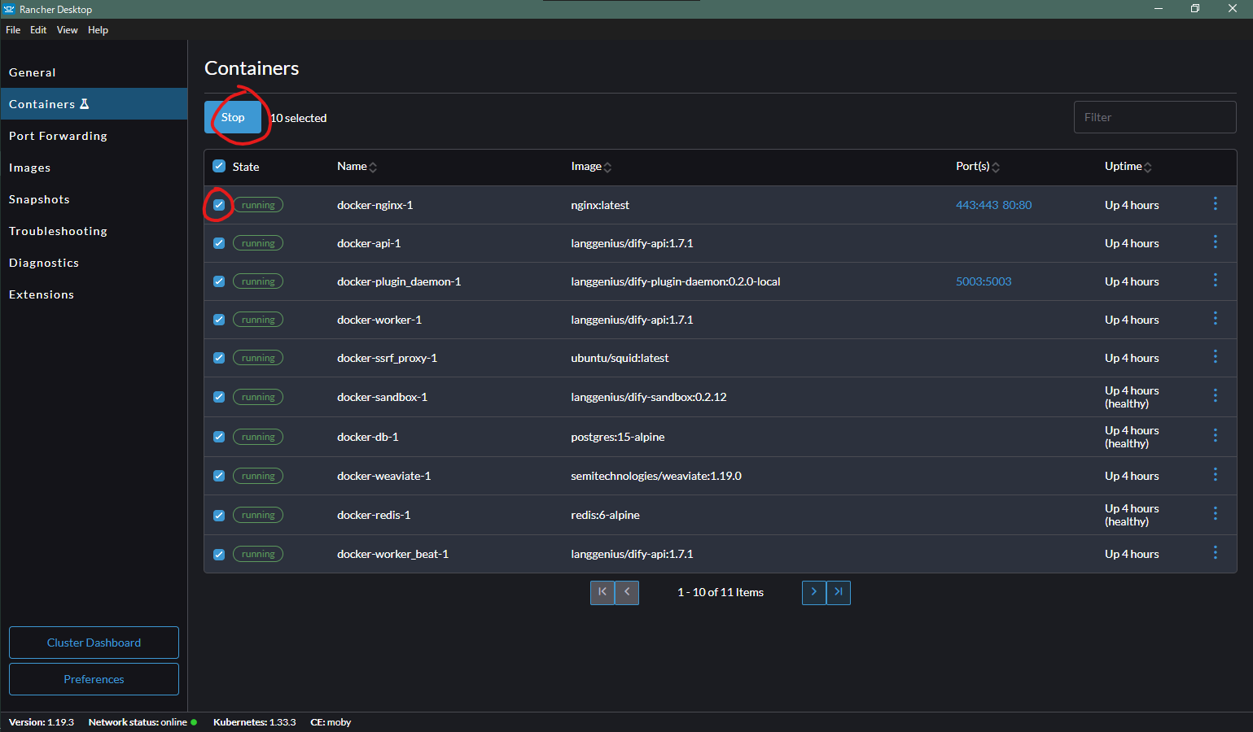Screen dimensions: 1253x732
Task: Sort containers by Image column
Action: [x=591, y=166]
